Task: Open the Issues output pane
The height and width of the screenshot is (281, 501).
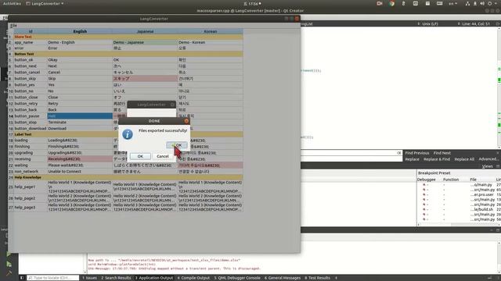Action: point(89,278)
